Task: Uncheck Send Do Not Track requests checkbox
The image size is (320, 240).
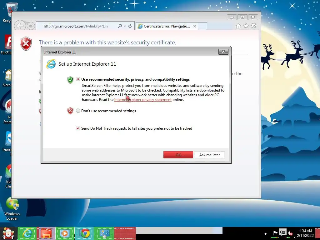Action: [x=78, y=128]
